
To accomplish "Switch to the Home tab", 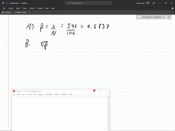I will pos(11,8).
